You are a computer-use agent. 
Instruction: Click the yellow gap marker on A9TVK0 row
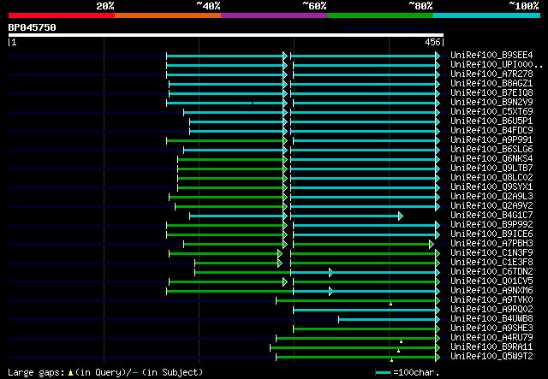tap(390, 304)
